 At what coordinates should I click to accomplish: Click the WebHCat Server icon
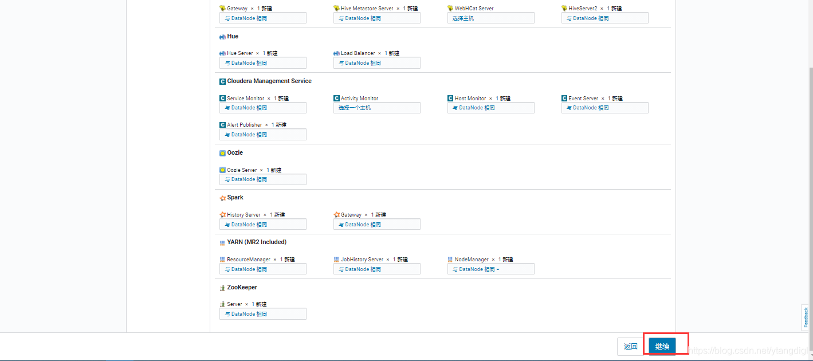(x=450, y=9)
